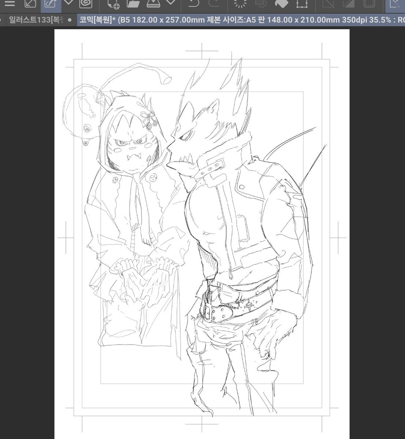Image resolution: width=405 pixels, height=439 pixels.
Task: Open the hamburger main menu
Action: click(x=10, y=3)
